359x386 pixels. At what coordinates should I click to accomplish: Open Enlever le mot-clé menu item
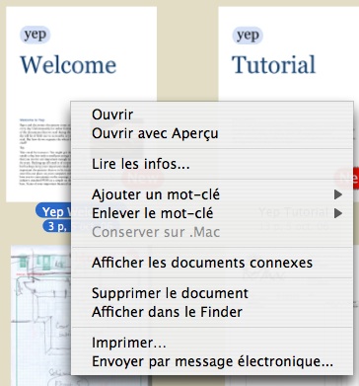click(212, 213)
